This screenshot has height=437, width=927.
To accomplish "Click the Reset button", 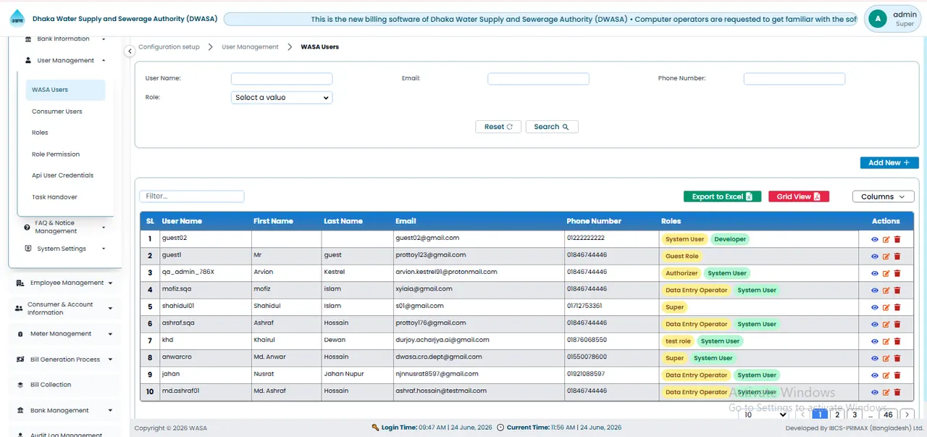I will (498, 127).
